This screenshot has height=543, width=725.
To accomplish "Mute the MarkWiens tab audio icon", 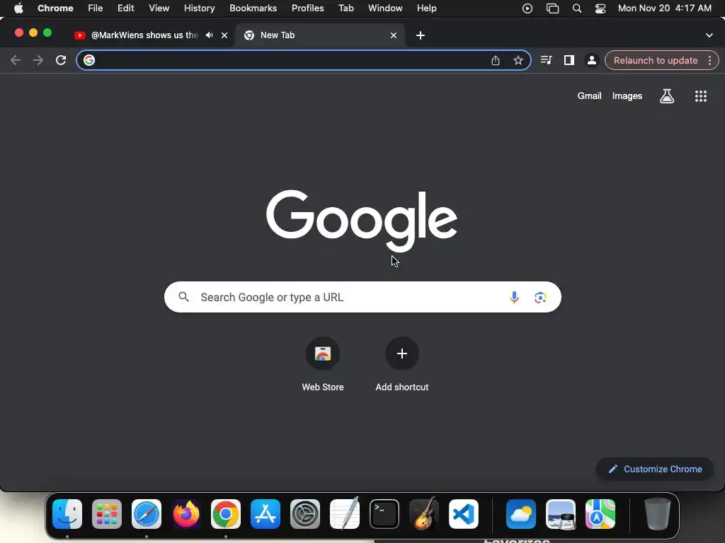I will point(210,35).
